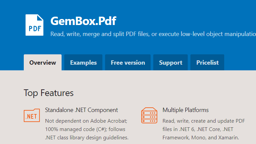Go to the Free version tab
Screen dimensions: 256x144
[128, 63]
